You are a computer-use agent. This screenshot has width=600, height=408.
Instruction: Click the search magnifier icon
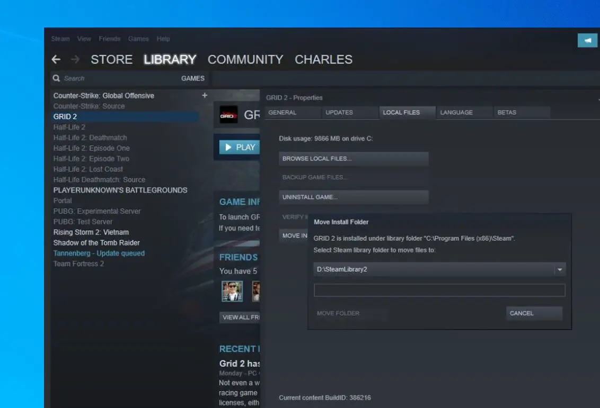[x=56, y=78]
